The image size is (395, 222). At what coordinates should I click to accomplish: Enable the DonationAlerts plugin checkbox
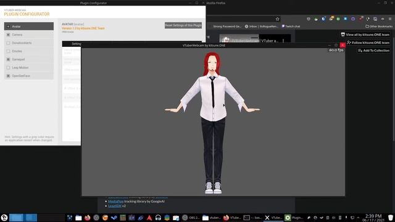tap(8, 43)
